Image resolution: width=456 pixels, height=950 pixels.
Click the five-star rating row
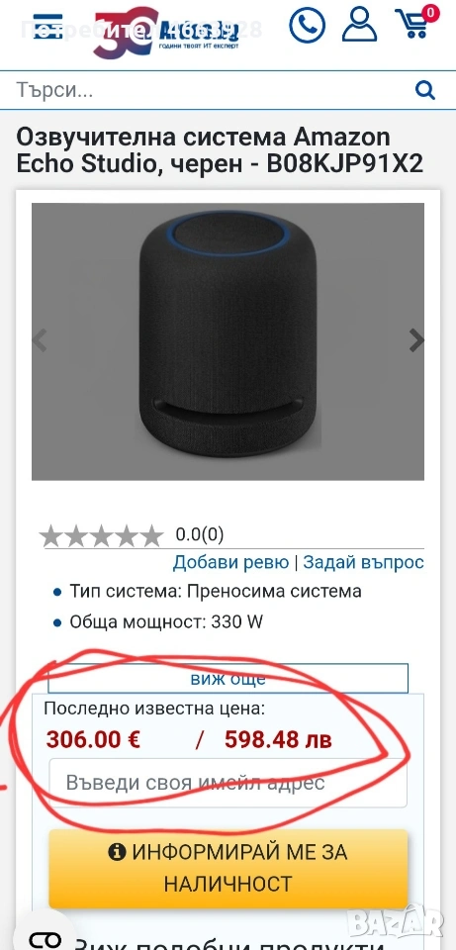tap(102, 535)
